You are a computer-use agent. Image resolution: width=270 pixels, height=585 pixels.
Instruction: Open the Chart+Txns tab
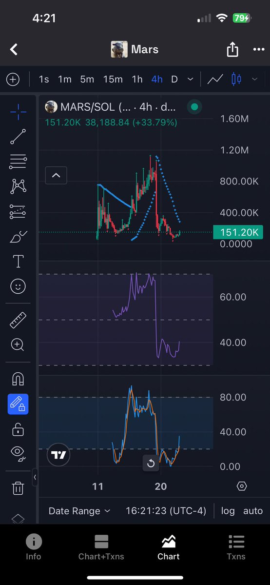pos(101,547)
